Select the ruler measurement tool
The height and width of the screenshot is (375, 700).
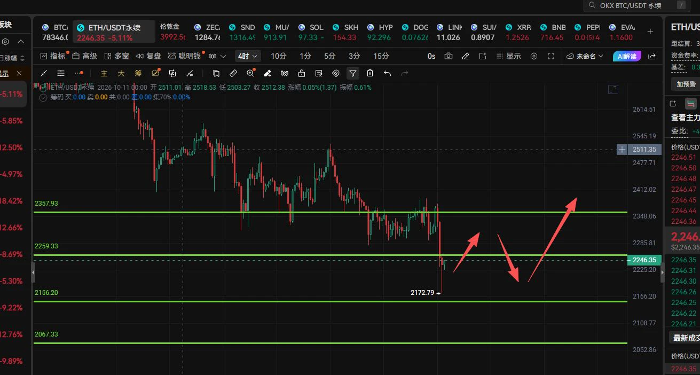coord(233,73)
